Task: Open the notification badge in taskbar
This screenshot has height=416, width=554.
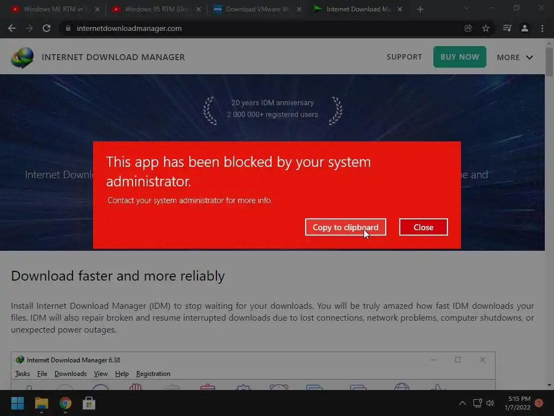Action: 539,403
